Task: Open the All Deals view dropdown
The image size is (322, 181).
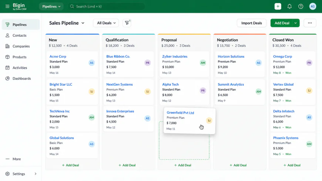Action: [106, 23]
